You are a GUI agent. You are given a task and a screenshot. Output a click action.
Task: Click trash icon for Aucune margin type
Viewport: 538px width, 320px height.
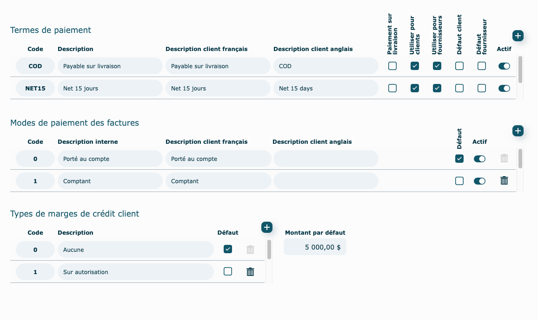(250, 250)
